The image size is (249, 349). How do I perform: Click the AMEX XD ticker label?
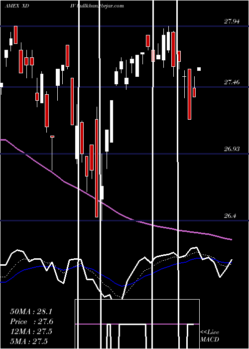click(x=17, y=6)
